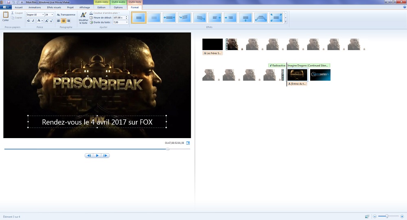The width and height of the screenshot is (407, 220).
Task: Click the Copier button
Action: (x=17, y=18)
